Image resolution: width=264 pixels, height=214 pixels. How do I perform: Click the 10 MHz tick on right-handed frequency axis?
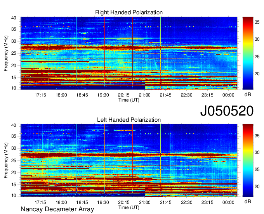tap(14, 88)
